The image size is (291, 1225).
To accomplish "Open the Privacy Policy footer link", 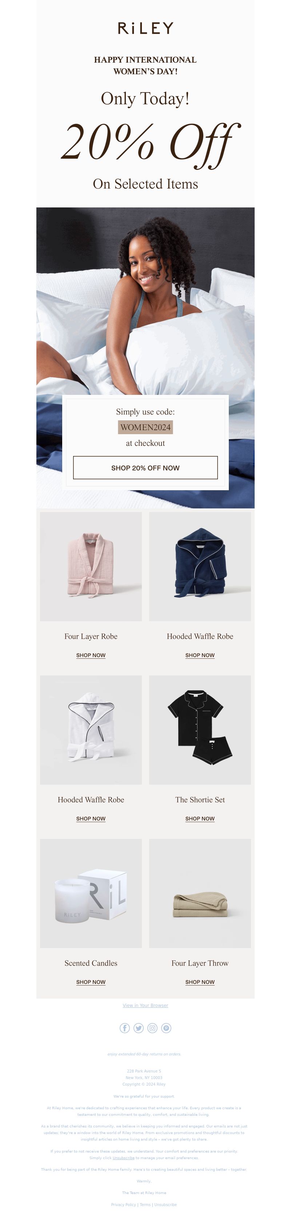I will click(x=124, y=1205).
